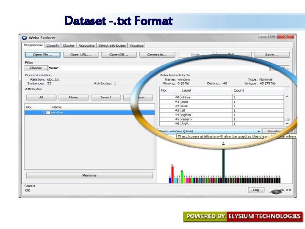Click the Open URL... button
The height and width of the screenshot is (229, 305).
point(81,55)
